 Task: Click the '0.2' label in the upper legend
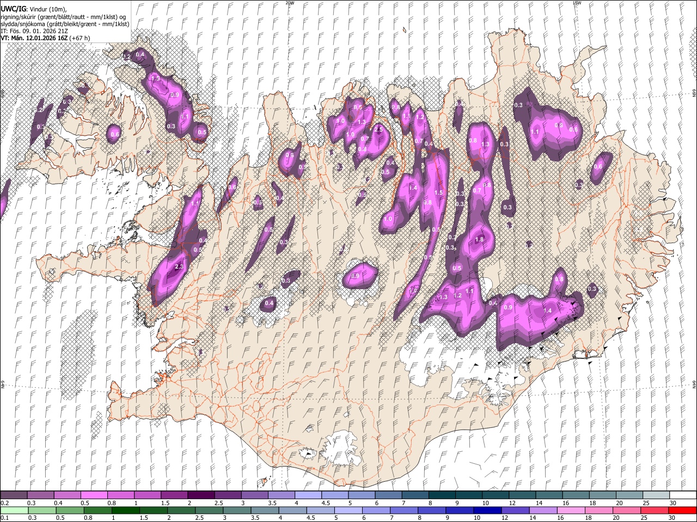pos(4,503)
